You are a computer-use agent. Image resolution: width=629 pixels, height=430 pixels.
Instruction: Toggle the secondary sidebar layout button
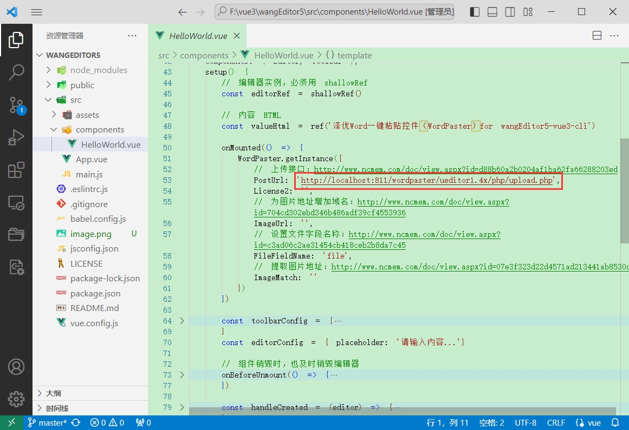click(510, 12)
